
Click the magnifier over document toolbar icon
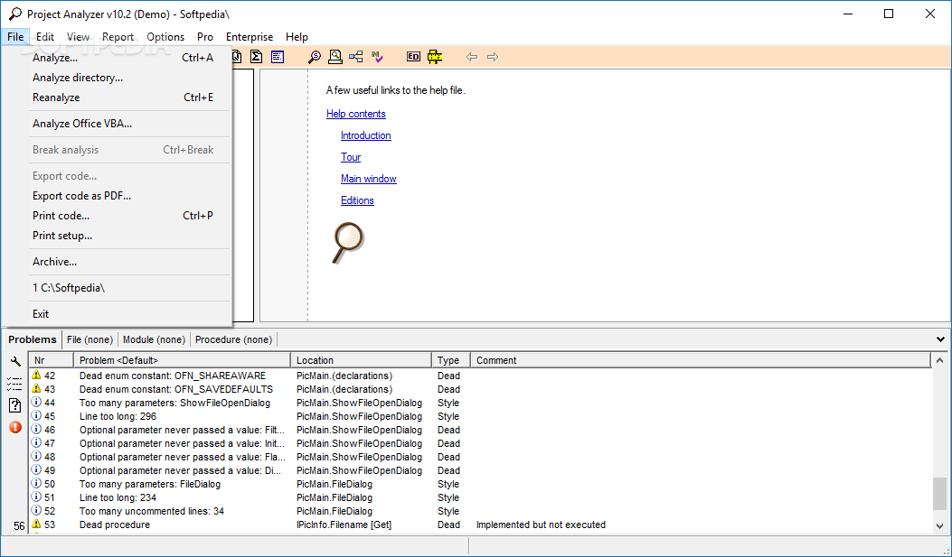[x=335, y=57]
